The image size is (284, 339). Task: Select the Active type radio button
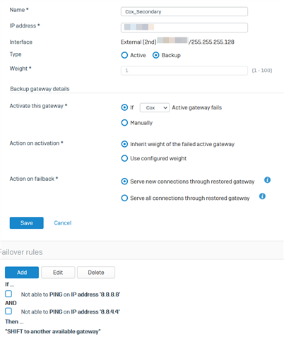pyautogui.click(x=124, y=55)
